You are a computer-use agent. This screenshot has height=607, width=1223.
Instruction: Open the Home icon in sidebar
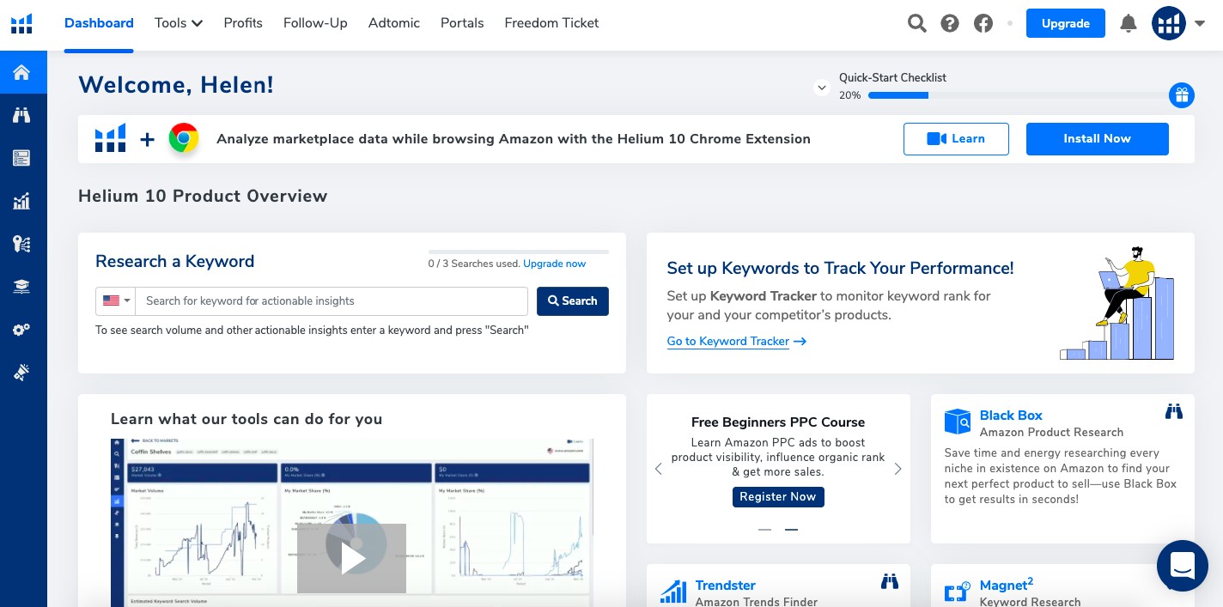pos(21,72)
